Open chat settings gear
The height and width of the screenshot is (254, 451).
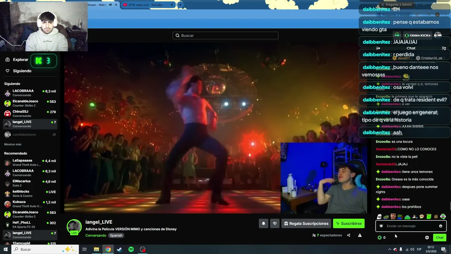427,237
